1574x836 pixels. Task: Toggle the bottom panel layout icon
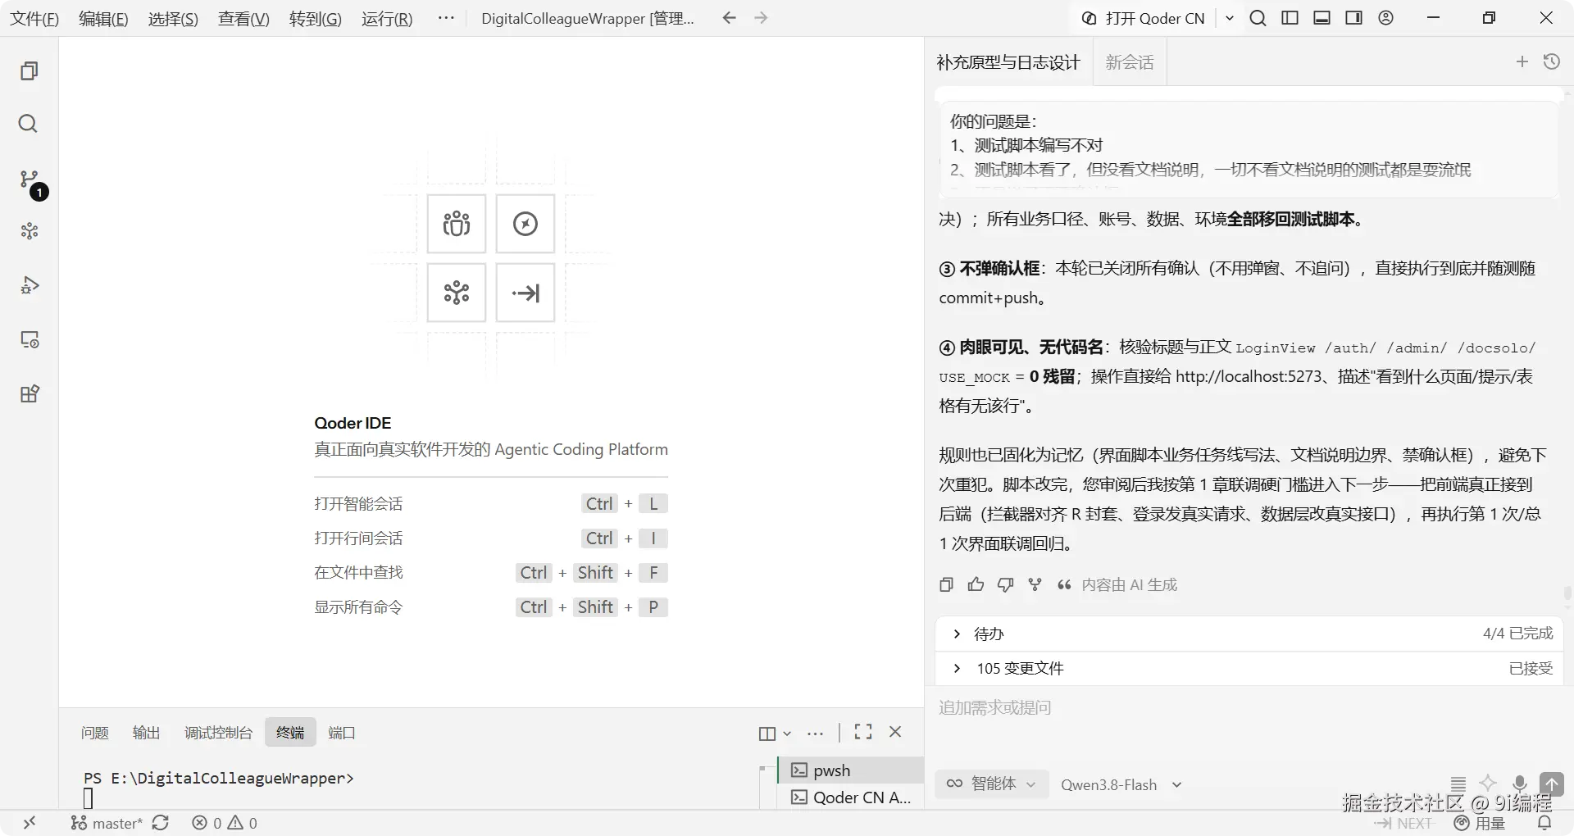coord(1322,18)
